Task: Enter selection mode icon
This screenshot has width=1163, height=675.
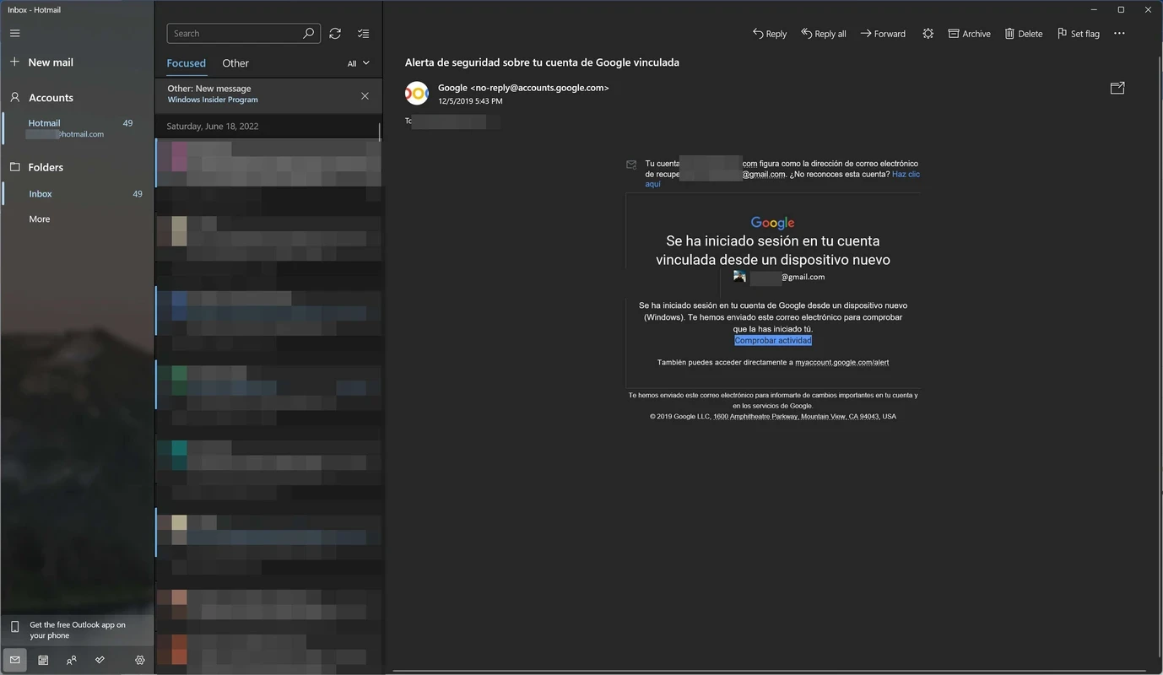Action: click(363, 34)
